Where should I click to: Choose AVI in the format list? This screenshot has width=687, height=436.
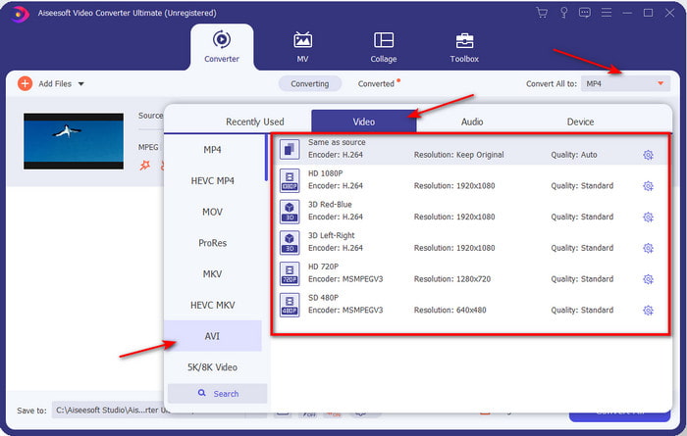(x=213, y=336)
